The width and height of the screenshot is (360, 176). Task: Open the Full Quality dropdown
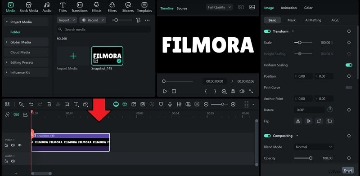point(220,7)
